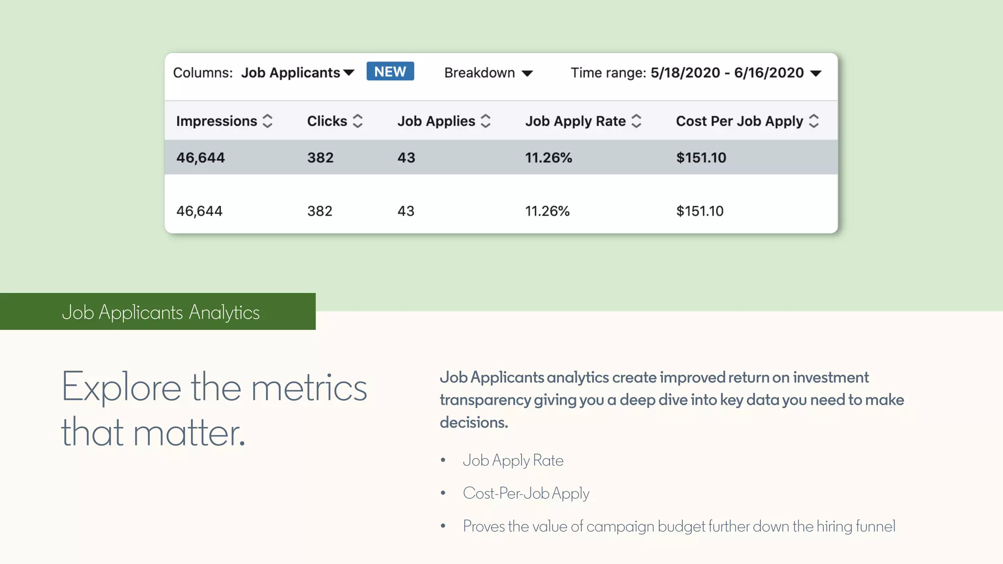
Task: Select the highlighted totals row value 46,644
Action: (x=200, y=158)
